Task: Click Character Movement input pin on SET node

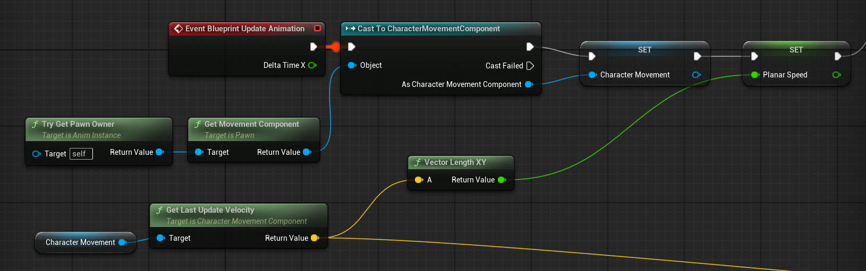Action: [592, 75]
